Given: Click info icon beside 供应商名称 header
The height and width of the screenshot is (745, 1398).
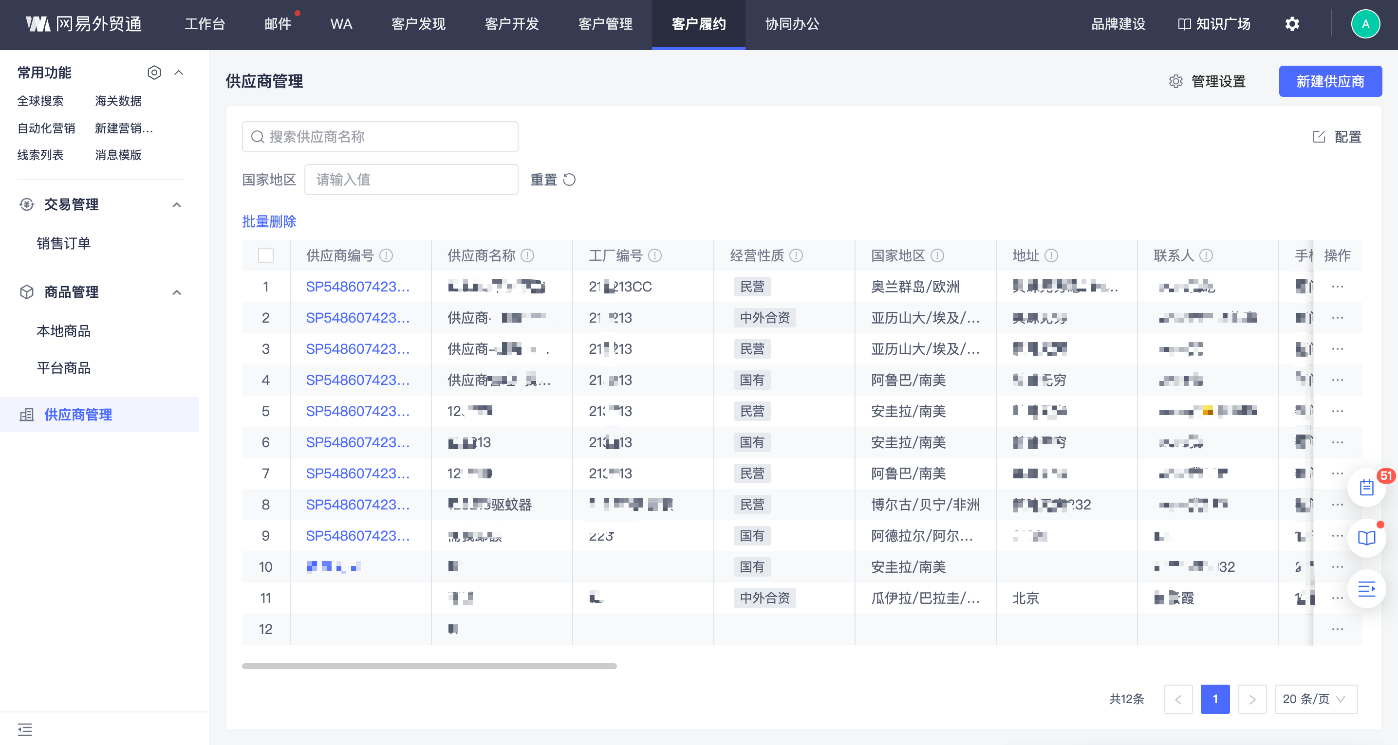Looking at the screenshot, I should [x=527, y=255].
